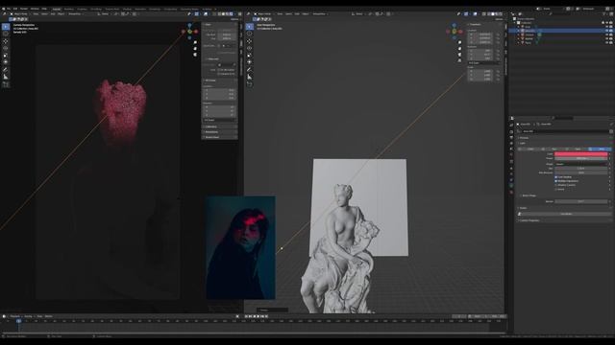Pick the Move tool in User Perspective viewport
This screenshot has width=615, height=345.
[x=250, y=41]
